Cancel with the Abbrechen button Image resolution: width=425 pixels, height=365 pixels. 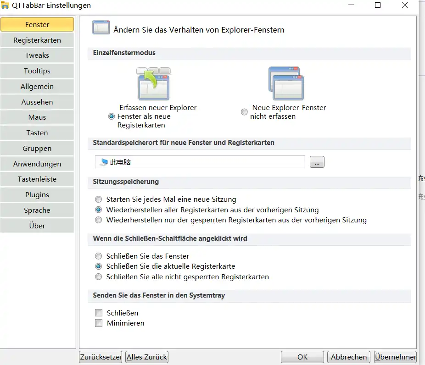click(x=348, y=357)
